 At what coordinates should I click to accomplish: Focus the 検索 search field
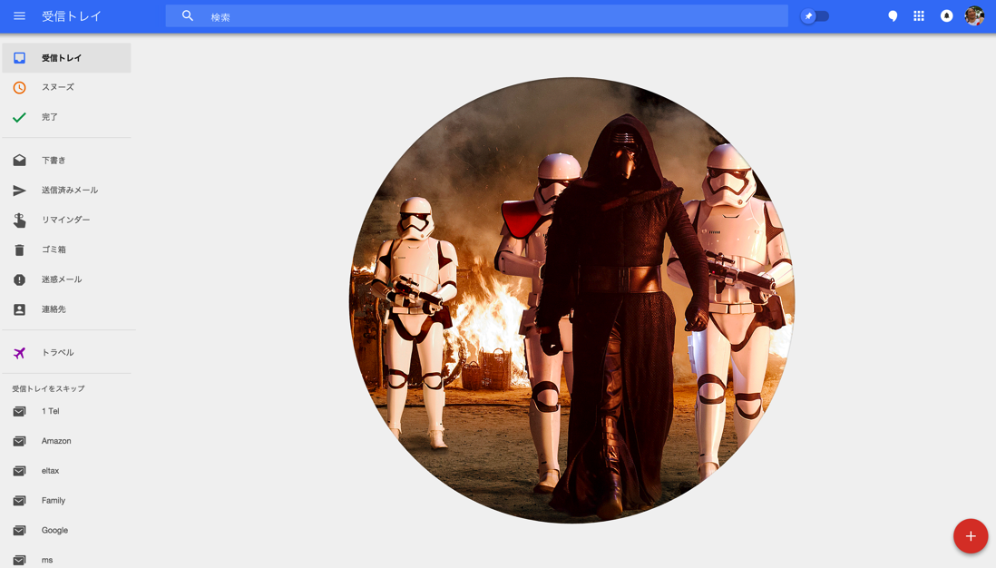click(x=476, y=16)
